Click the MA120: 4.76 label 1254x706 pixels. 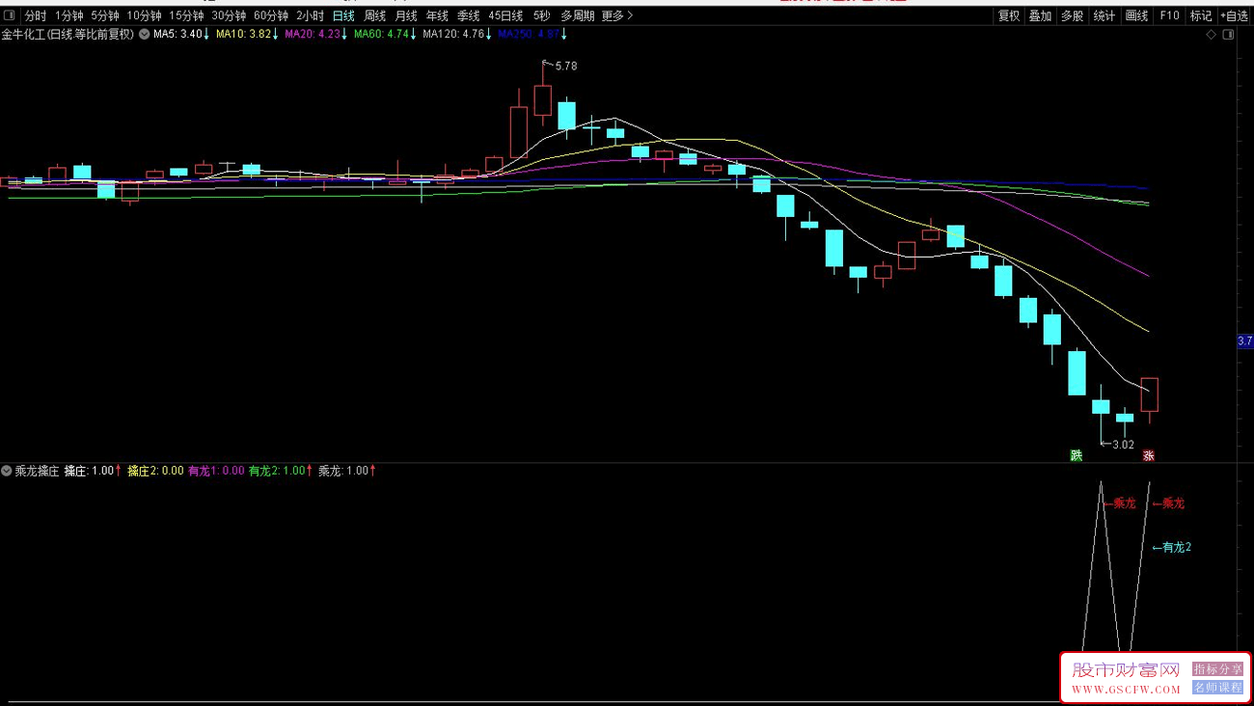point(457,35)
